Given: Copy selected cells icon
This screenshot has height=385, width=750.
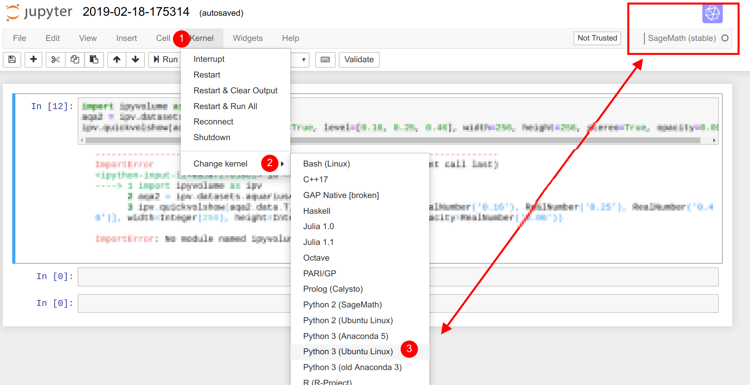Looking at the screenshot, I should [x=75, y=59].
